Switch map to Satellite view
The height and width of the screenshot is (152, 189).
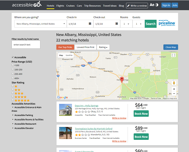pos(69,55)
